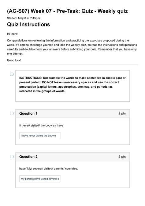Screen dimensions: 145x206
Task: Flag the INSTRUCTIONS block with its marker icon
Action: point(12,74)
